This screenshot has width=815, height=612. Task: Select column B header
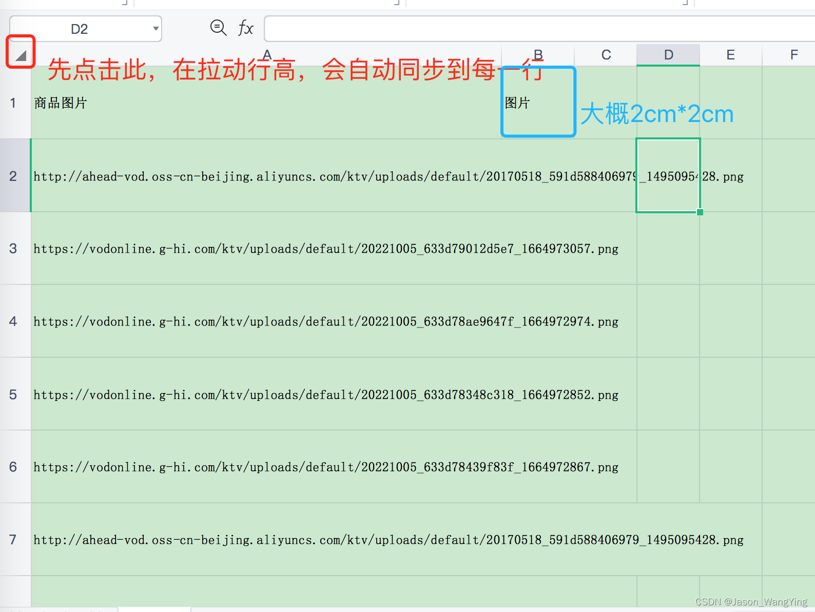[x=538, y=55]
